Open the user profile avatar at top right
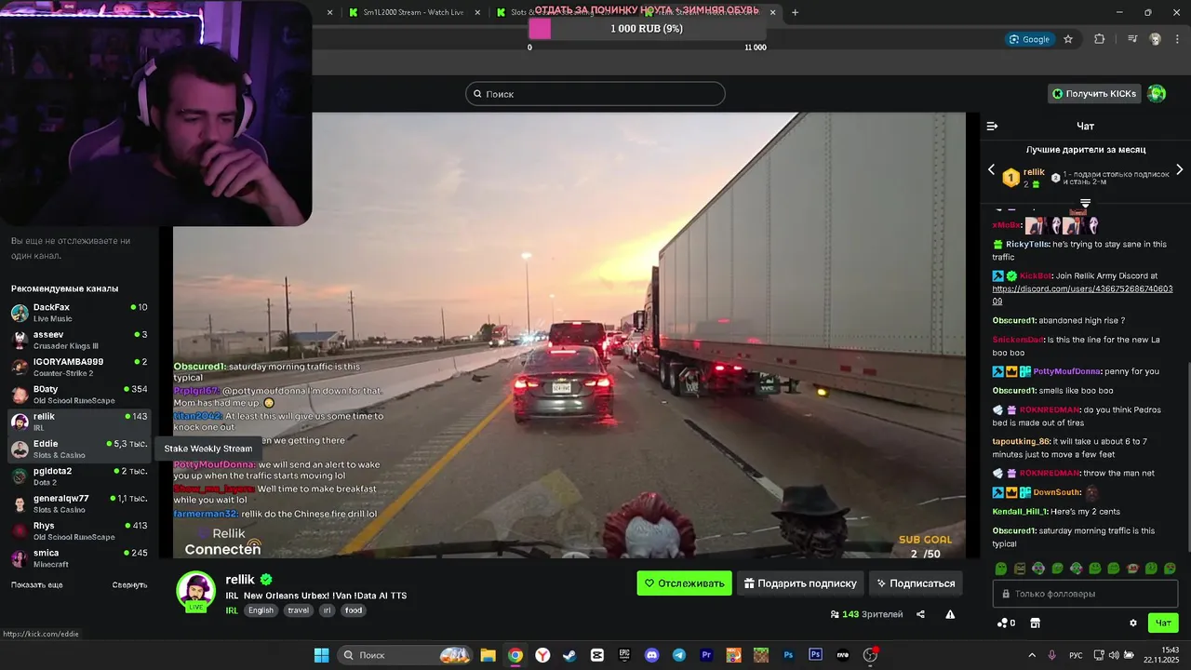1191x670 pixels. click(x=1157, y=94)
